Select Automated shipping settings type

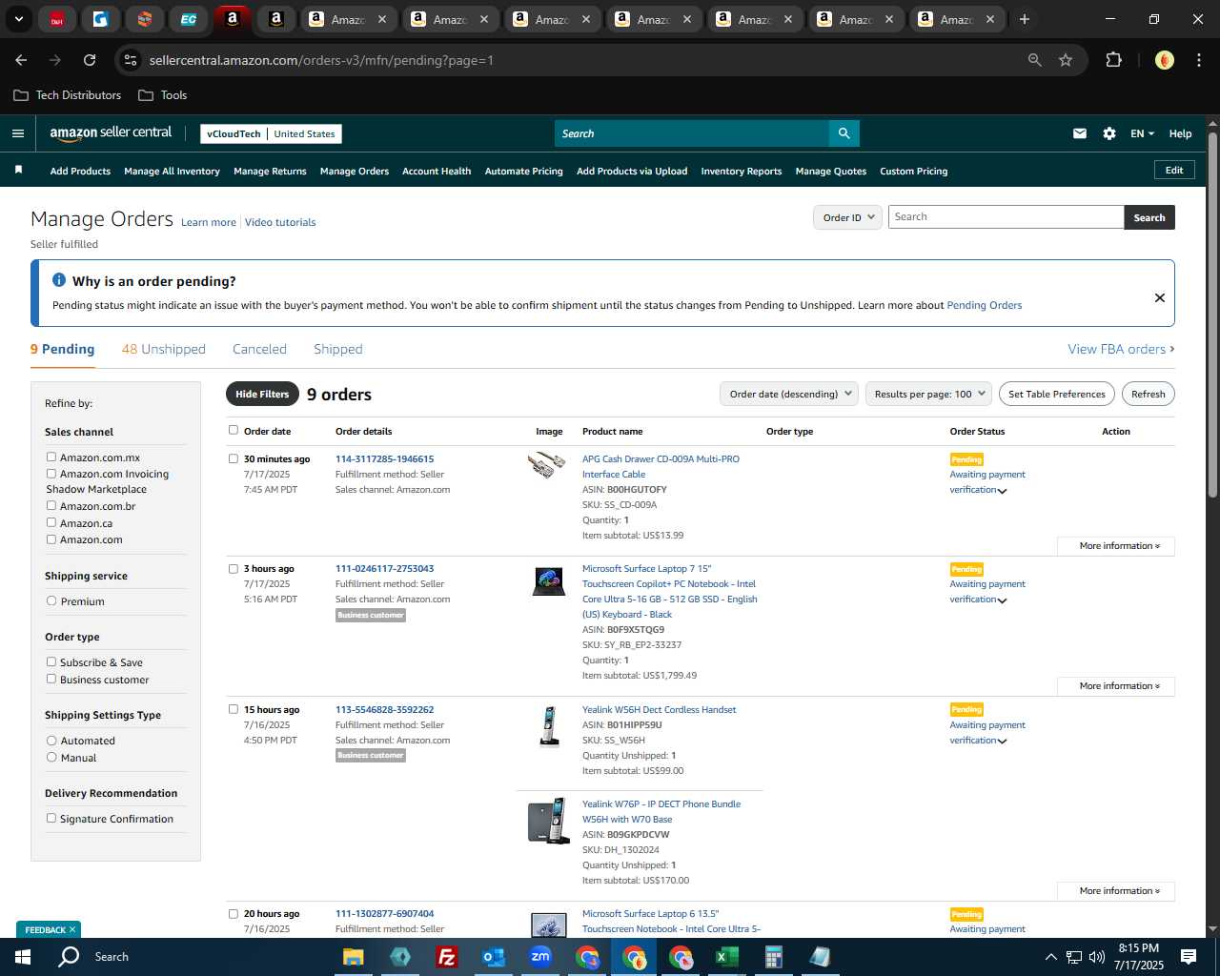pos(51,741)
